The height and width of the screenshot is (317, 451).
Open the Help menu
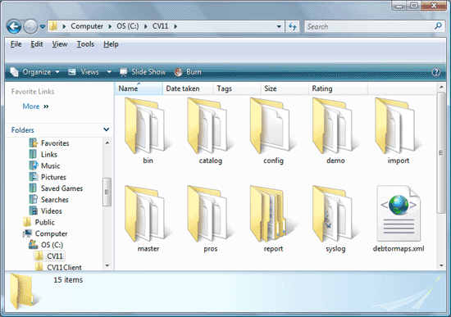point(111,44)
